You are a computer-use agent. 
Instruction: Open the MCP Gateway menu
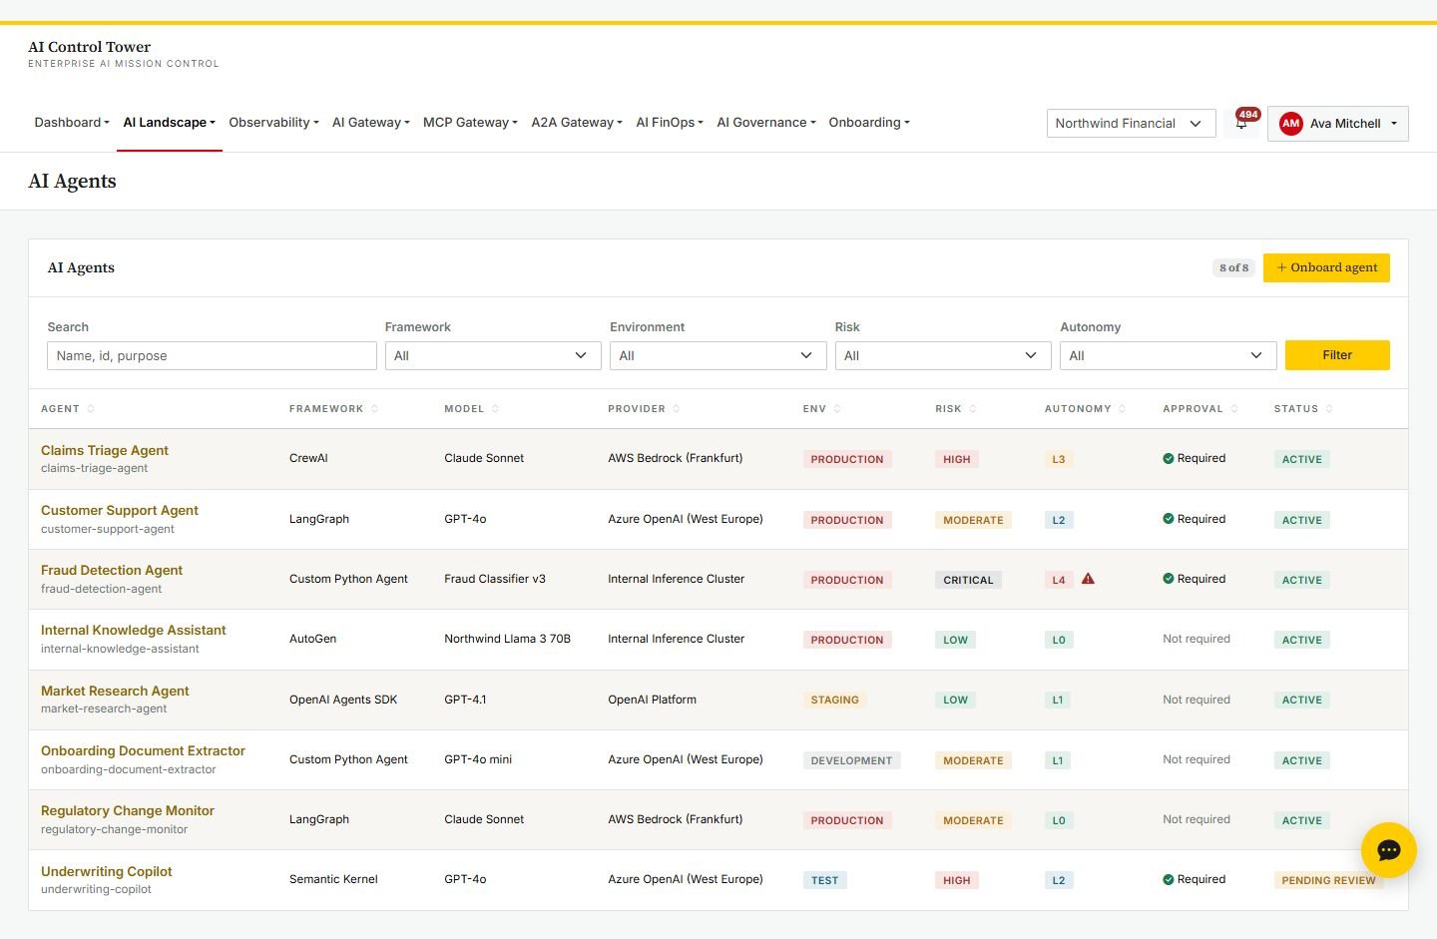(470, 123)
